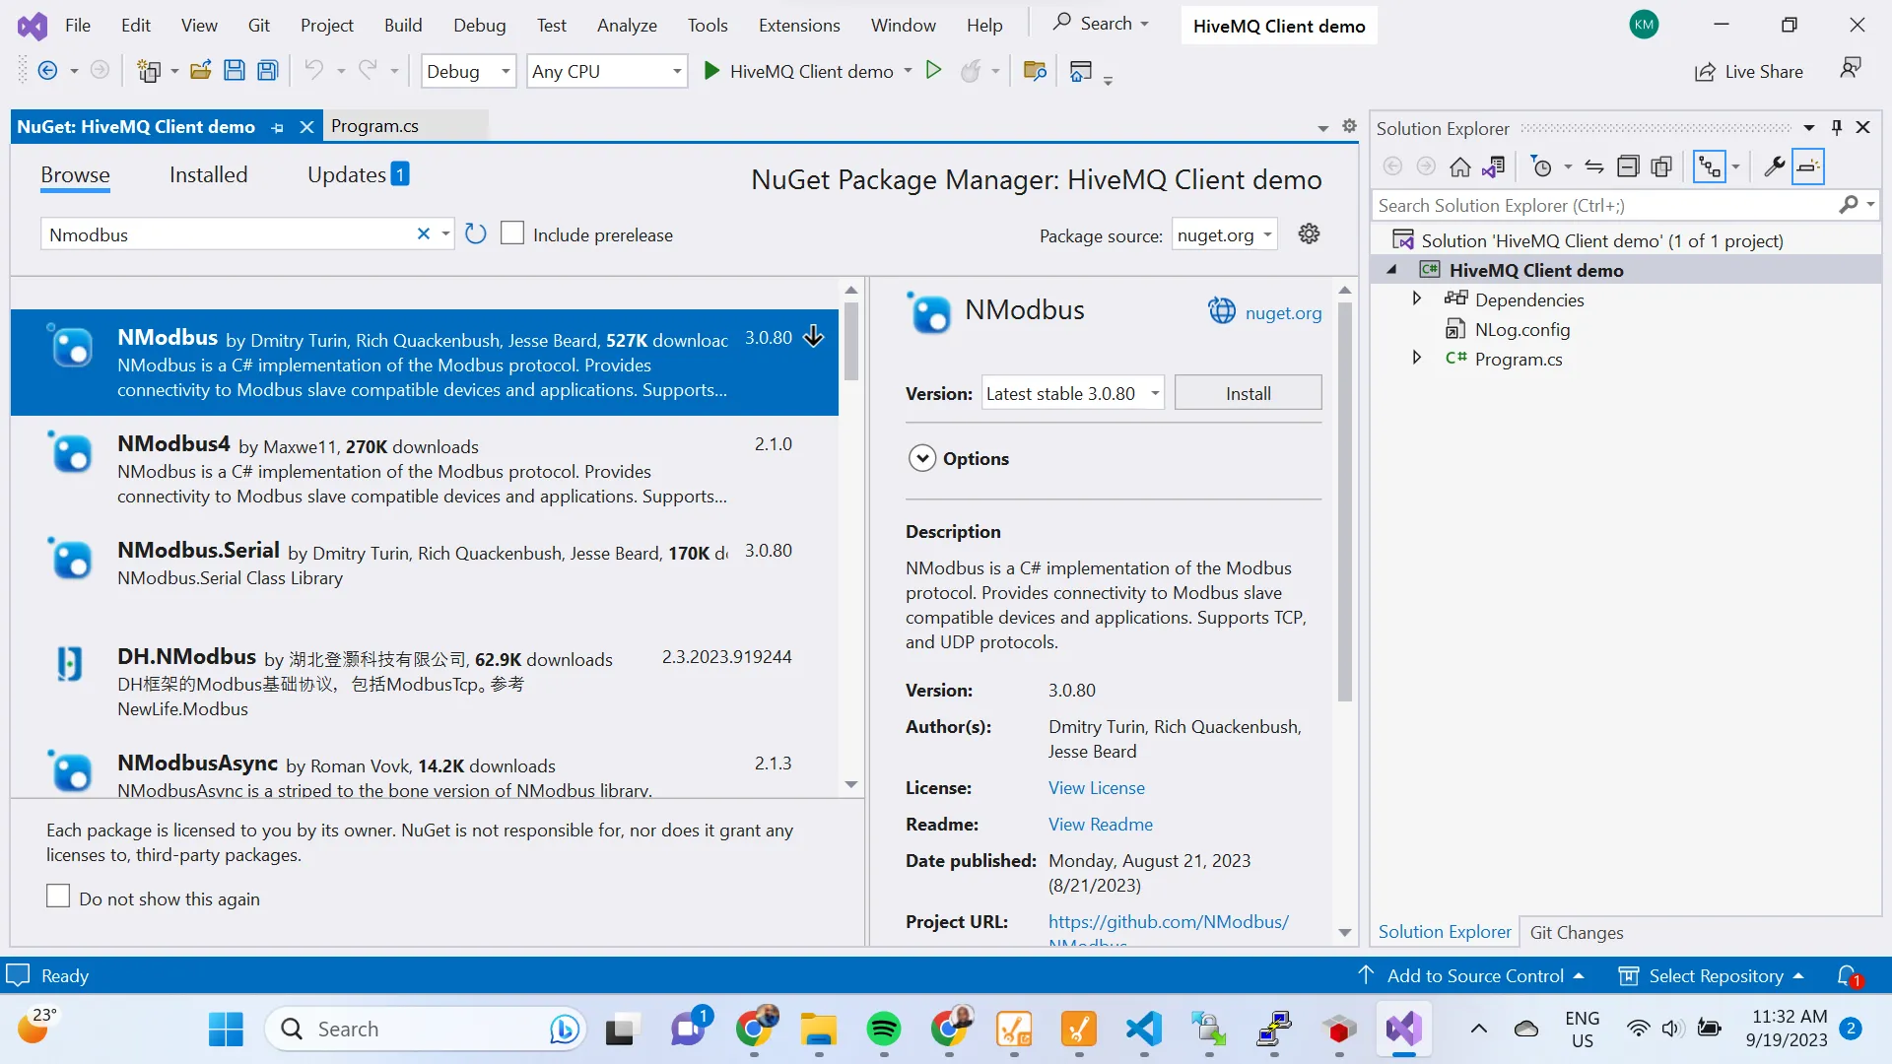Expand the Options section
This screenshot has height=1064, width=1892.
point(922,459)
